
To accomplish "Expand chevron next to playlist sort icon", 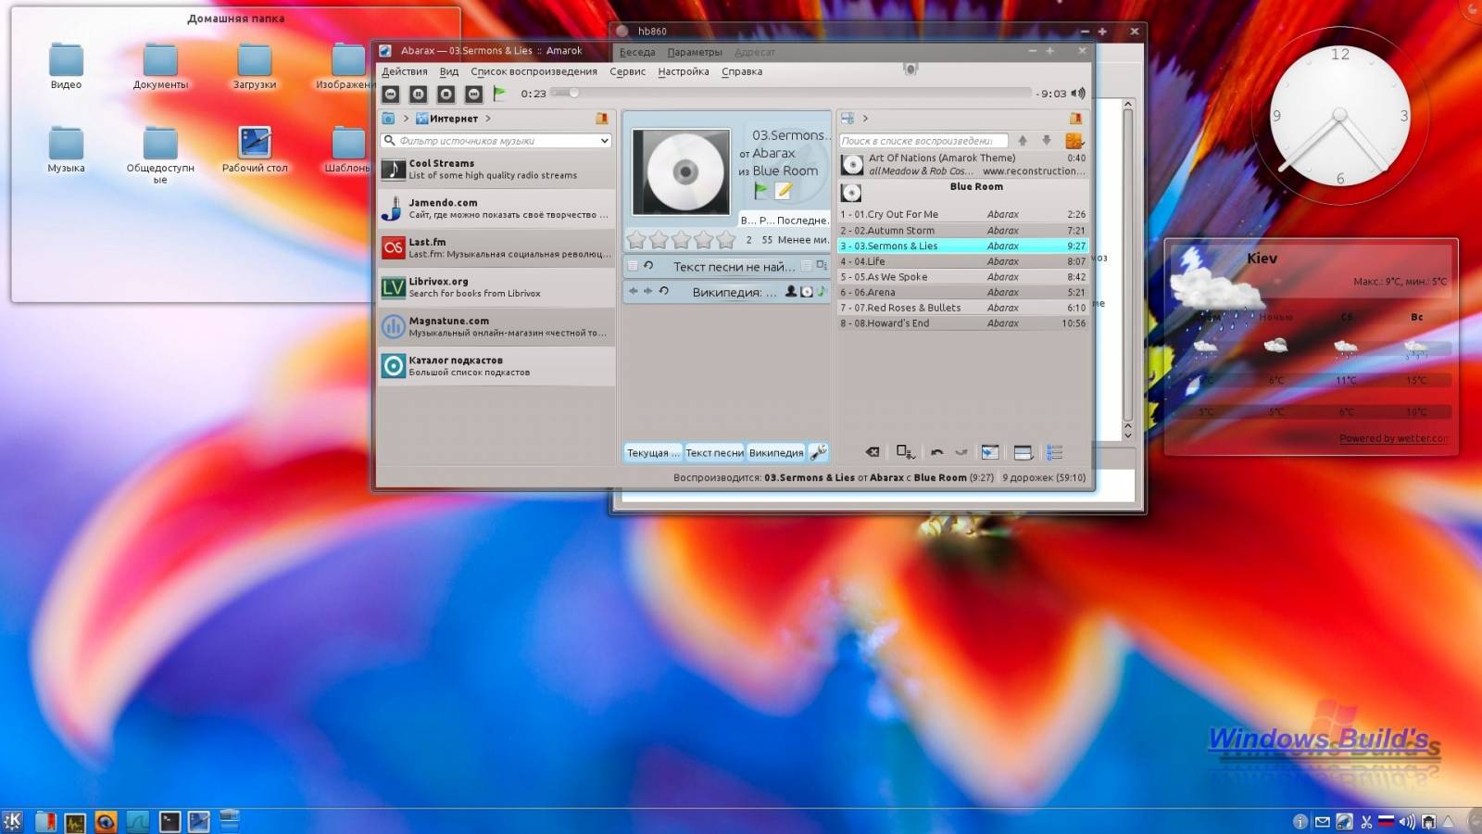I will tap(865, 119).
